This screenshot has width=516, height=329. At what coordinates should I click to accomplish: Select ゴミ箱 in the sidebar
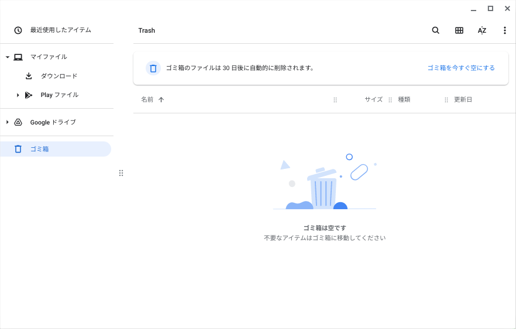[x=55, y=149]
